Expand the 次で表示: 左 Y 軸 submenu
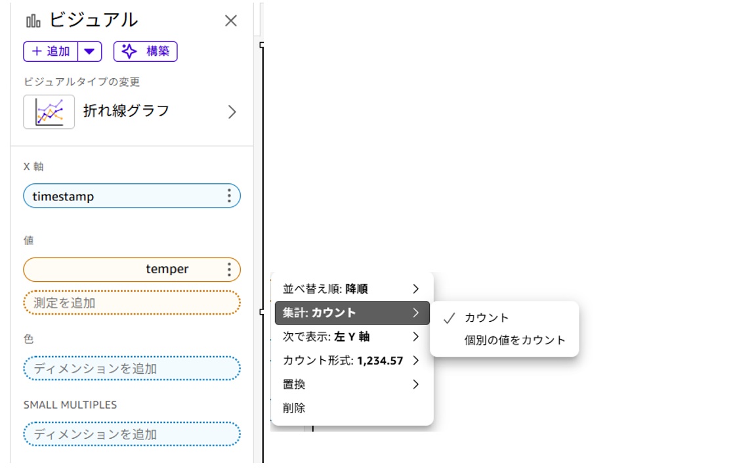This screenshot has width=756, height=473. click(x=351, y=337)
